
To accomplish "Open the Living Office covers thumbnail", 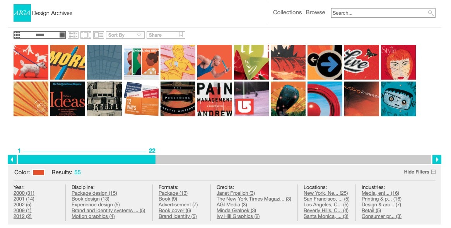I will (141, 62).
